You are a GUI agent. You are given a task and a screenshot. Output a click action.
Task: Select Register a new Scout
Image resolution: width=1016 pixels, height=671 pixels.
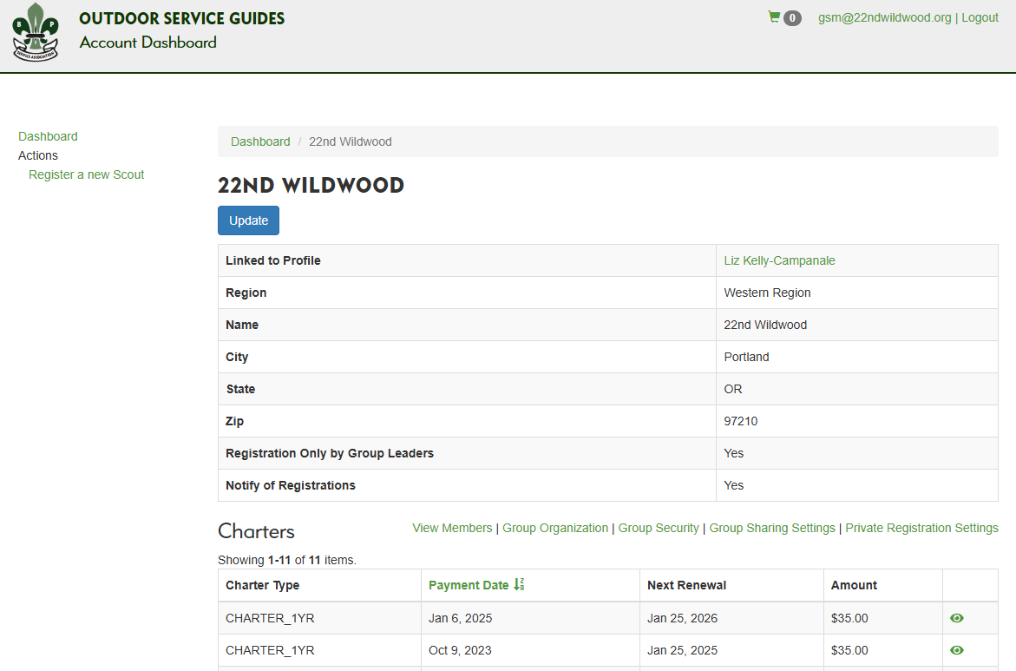click(86, 174)
